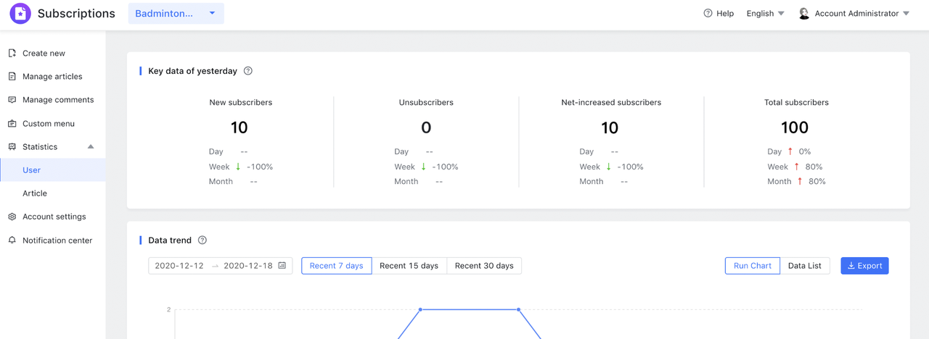This screenshot has height=339, width=929.
Task: Click the Manage comments sidebar icon
Action: [x=12, y=100]
